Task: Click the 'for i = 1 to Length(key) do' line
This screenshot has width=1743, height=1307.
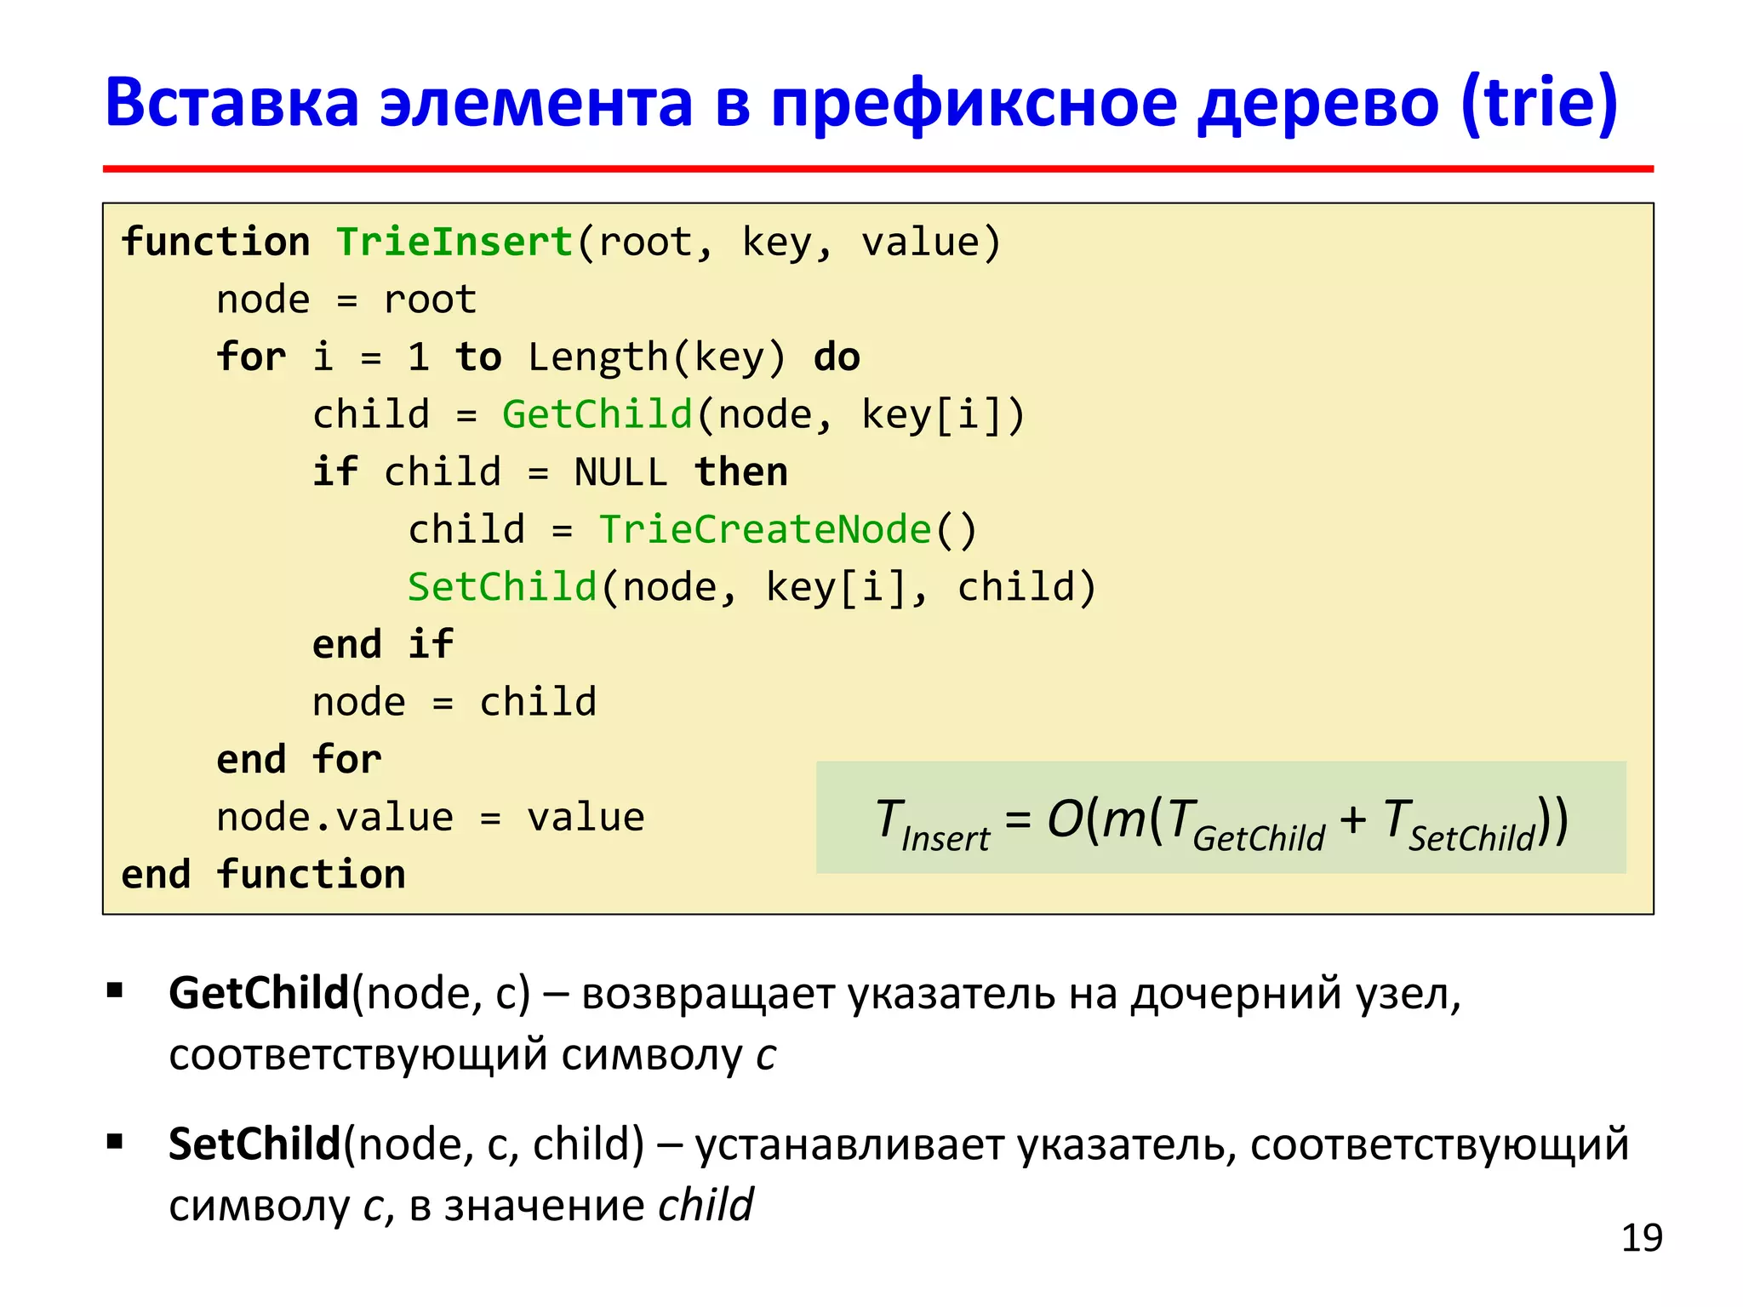Action: (x=538, y=357)
